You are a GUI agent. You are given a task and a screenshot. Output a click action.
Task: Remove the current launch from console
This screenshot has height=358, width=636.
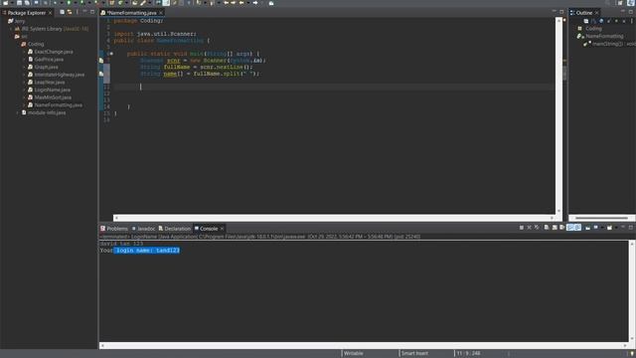pyautogui.click(x=529, y=228)
